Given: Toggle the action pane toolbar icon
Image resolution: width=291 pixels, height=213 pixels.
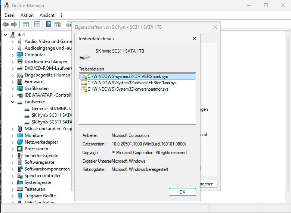Looking at the screenshot, I should pos(58,25).
